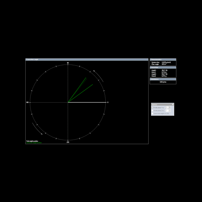Click the Characteristics panel header
The height and width of the screenshot is (202, 202).
[x=163, y=60]
